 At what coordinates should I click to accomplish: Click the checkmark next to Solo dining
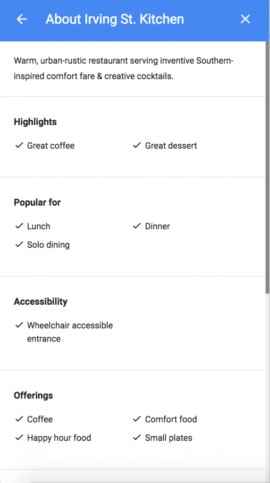click(x=19, y=245)
